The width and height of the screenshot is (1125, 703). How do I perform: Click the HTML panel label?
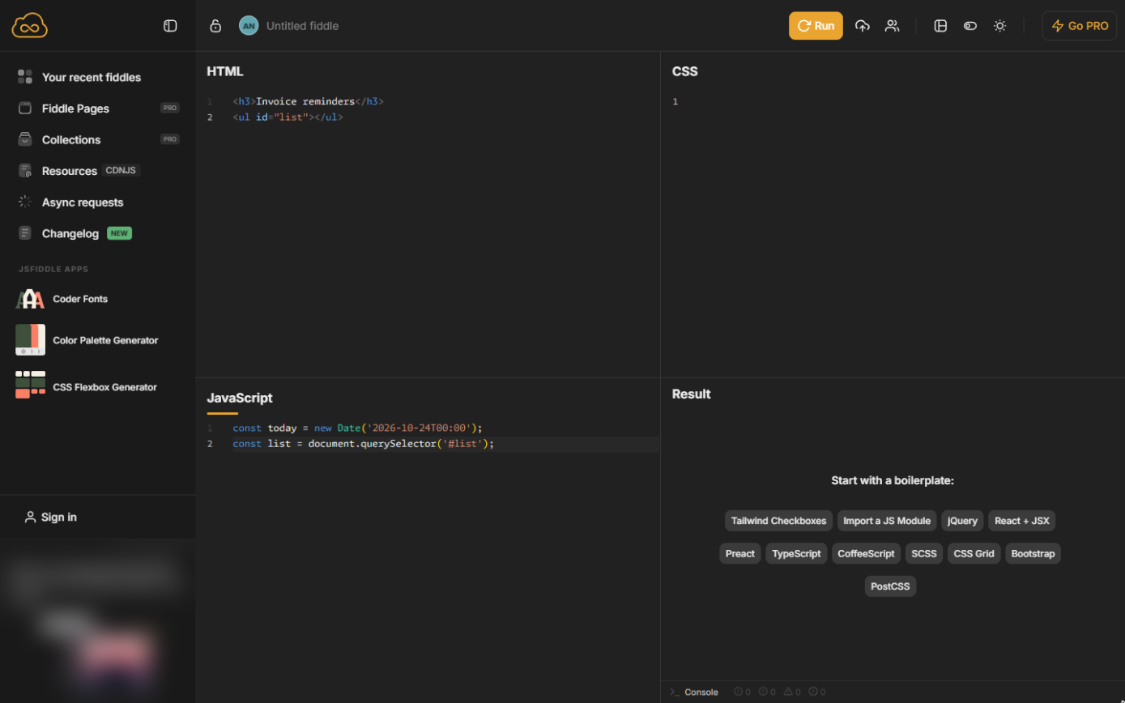(x=225, y=71)
